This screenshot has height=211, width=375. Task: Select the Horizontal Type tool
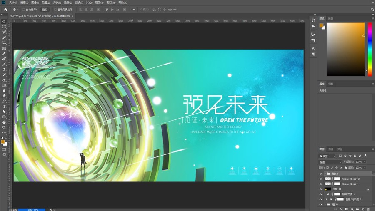tap(4, 107)
